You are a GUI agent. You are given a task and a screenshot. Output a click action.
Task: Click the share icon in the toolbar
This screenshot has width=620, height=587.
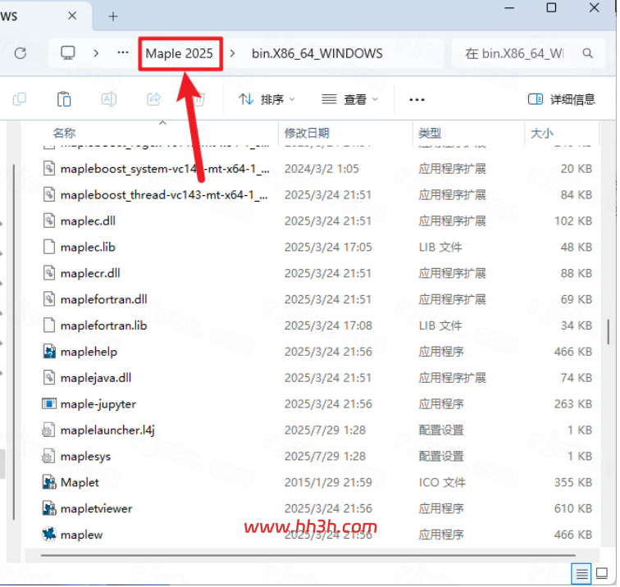[x=154, y=99]
